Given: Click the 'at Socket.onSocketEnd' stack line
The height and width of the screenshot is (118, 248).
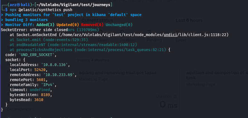Looking at the screenshot, I should pyautogui.click(x=119, y=35).
